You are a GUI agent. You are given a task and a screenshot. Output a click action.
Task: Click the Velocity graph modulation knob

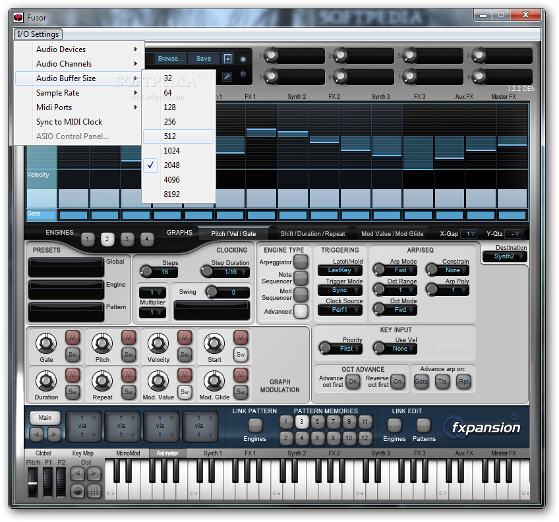pos(158,344)
